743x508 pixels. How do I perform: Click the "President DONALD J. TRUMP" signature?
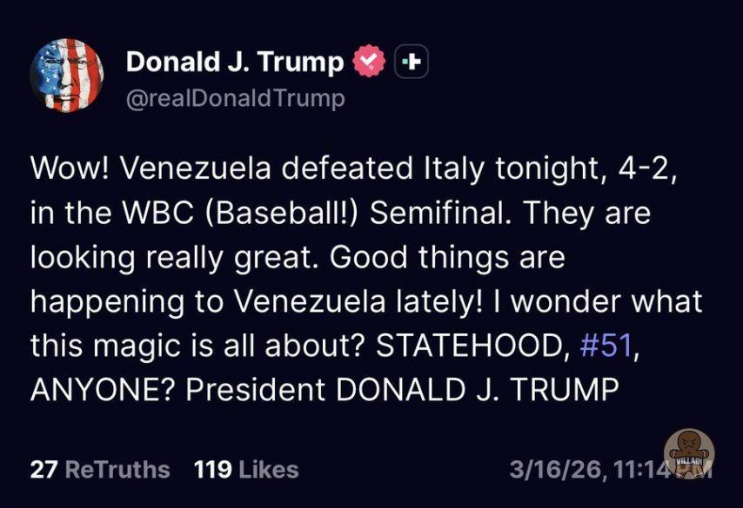coord(401,390)
